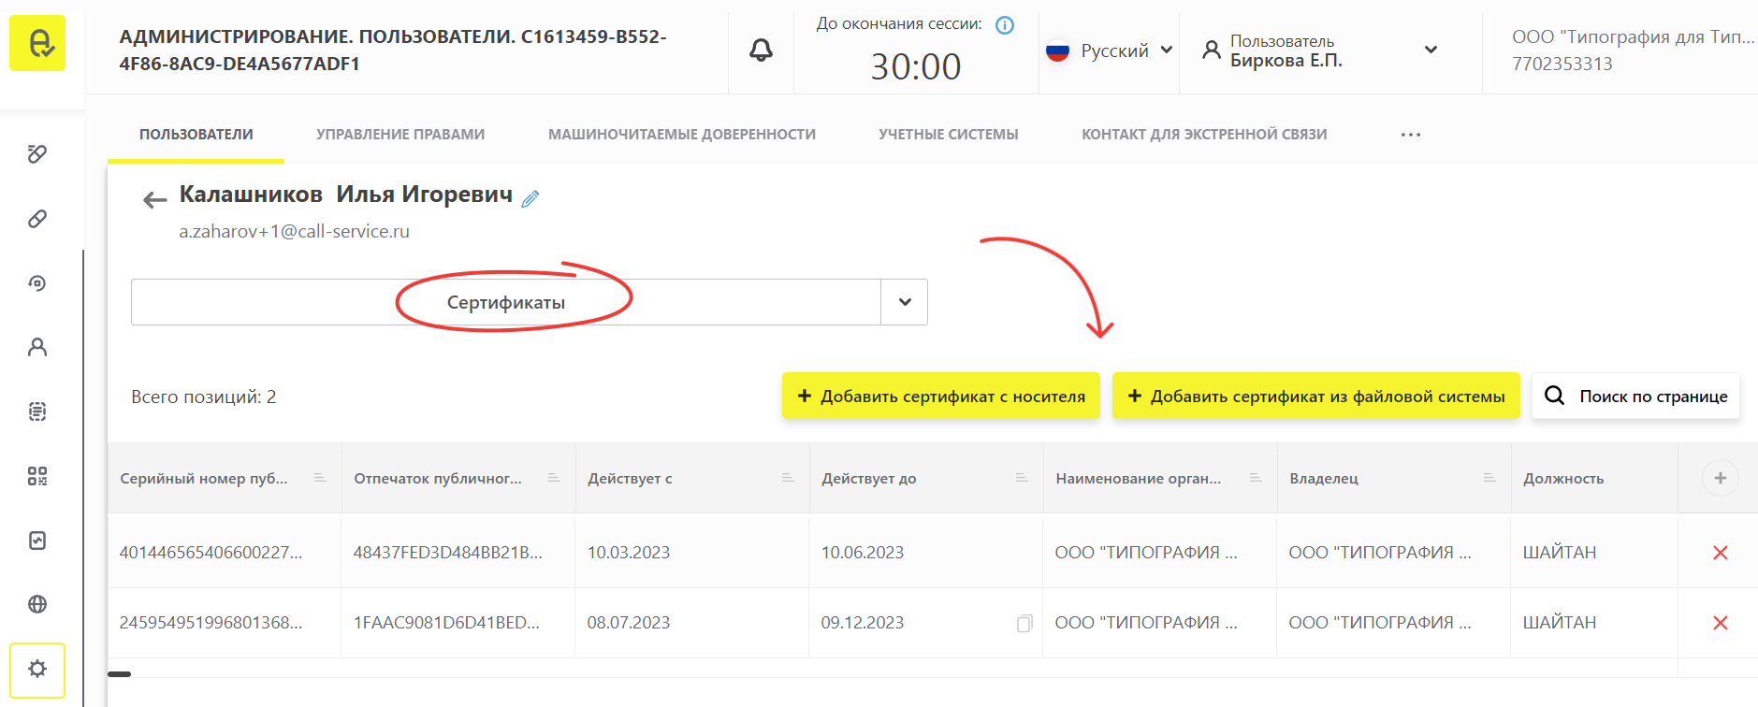Expand the Сертификаты dropdown
The image size is (1758, 707).
(x=904, y=302)
